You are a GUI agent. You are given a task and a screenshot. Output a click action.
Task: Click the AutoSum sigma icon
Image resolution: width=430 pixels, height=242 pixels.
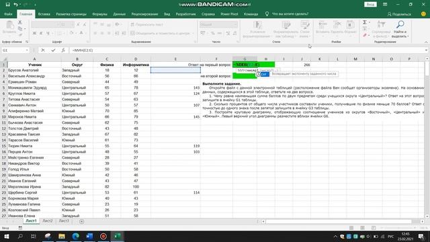[365, 22]
